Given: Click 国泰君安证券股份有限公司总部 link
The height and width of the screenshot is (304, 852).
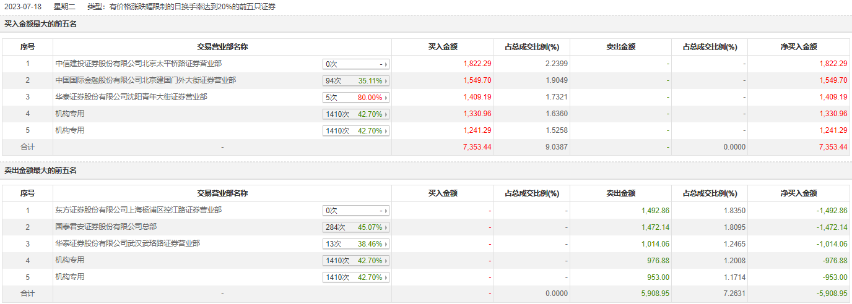Looking at the screenshot, I should 106,227.
